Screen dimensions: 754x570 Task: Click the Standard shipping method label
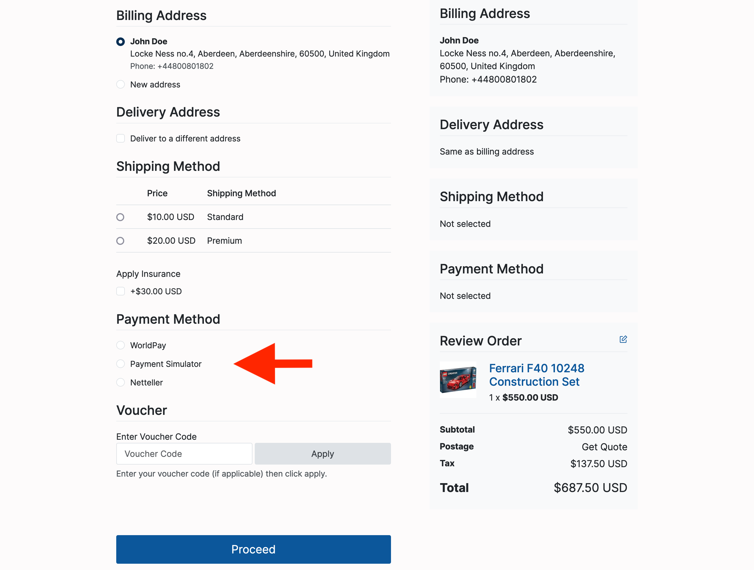(225, 217)
